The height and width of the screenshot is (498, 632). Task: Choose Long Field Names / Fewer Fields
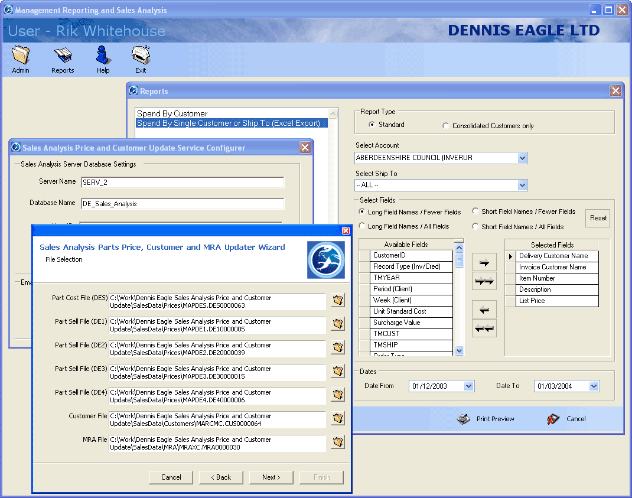click(362, 211)
